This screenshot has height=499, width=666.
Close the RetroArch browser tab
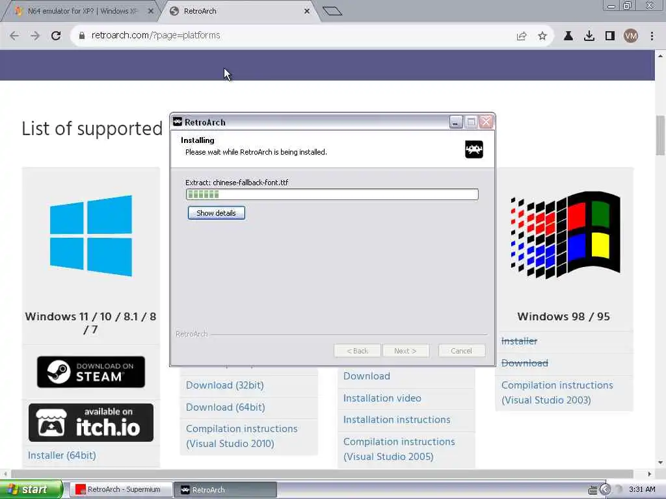[307, 12]
